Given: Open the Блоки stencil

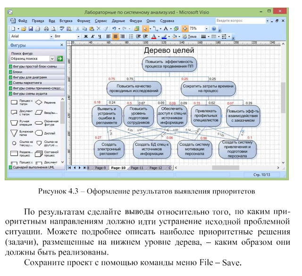Looking at the screenshot, I should click(37, 72).
